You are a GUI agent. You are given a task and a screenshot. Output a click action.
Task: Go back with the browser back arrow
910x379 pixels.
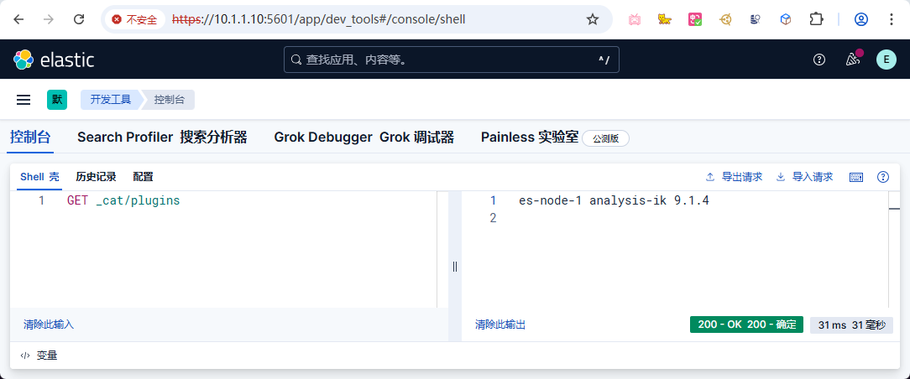pos(18,19)
